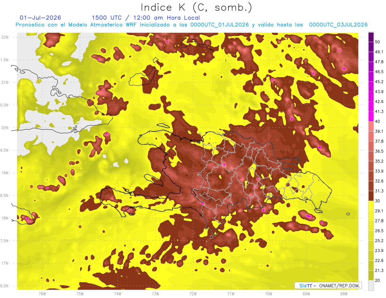Screen dimensions: 386x298
Task: Click the "70W" longitude label
Action: tap(268, 293)
